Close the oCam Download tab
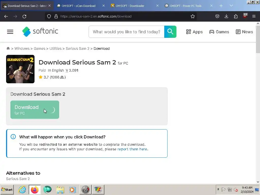260x195 pixels. [104, 6]
